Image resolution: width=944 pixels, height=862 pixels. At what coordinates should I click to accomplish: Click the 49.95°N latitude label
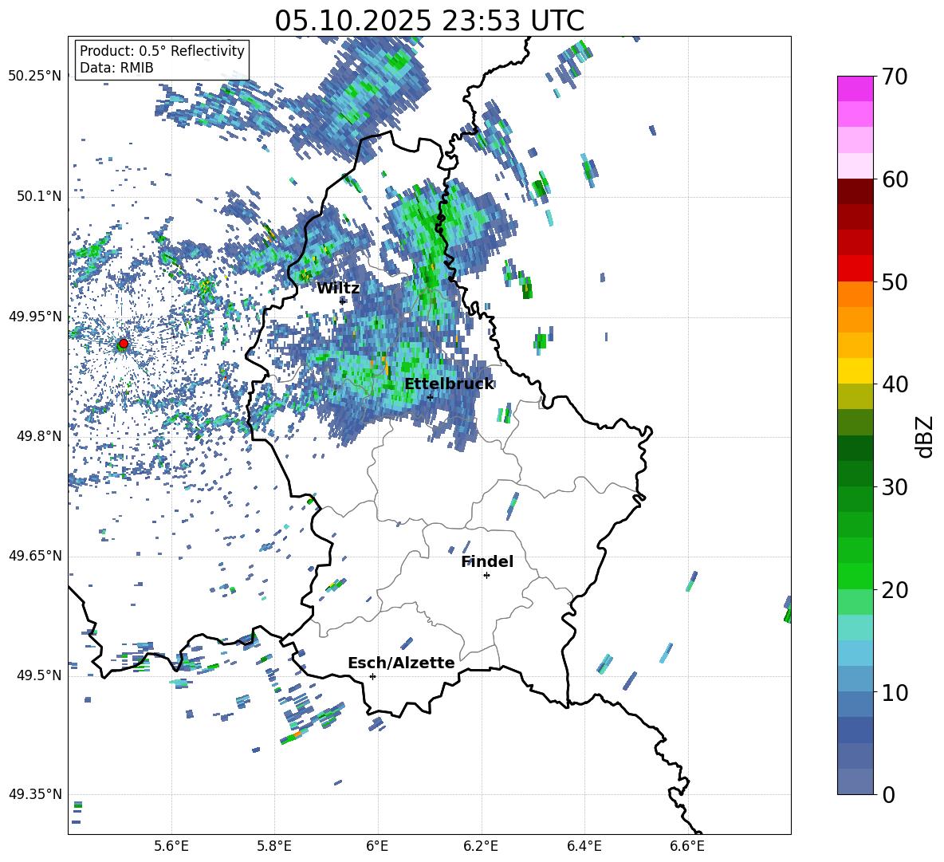(35, 316)
